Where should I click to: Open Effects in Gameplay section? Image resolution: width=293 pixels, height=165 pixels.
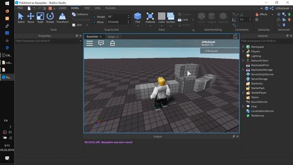(261, 14)
